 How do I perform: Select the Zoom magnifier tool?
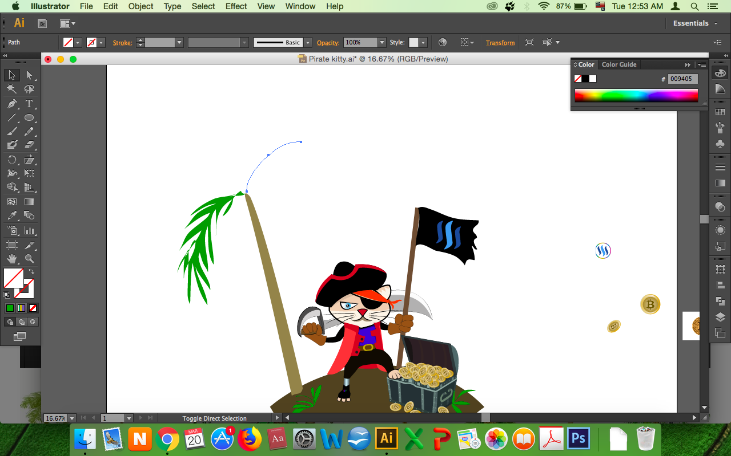tap(29, 259)
